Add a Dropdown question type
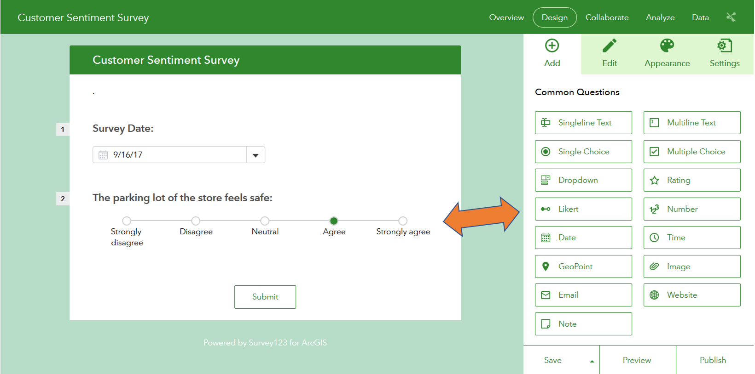 (x=583, y=180)
